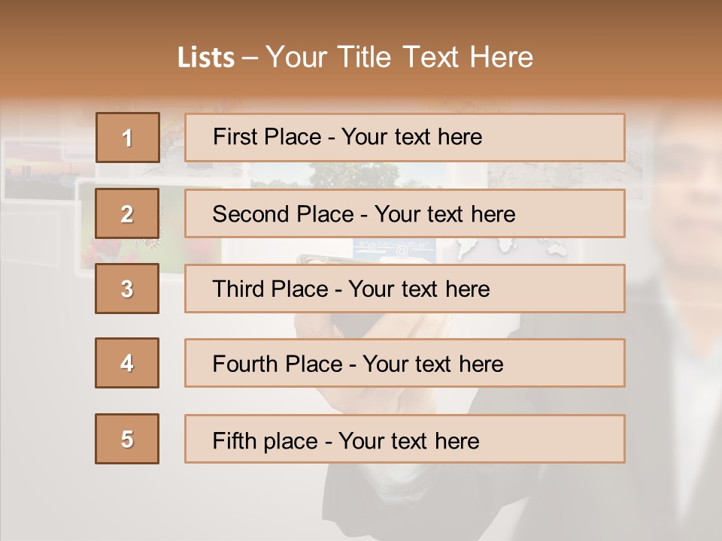Select the "Second Place - Your text here" bar
This screenshot has width=722, height=541.
pyautogui.click(x=405, y=213)
